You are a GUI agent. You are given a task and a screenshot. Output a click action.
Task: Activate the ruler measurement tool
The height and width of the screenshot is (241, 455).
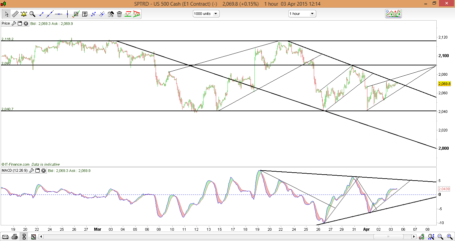[x=15, y=14]
